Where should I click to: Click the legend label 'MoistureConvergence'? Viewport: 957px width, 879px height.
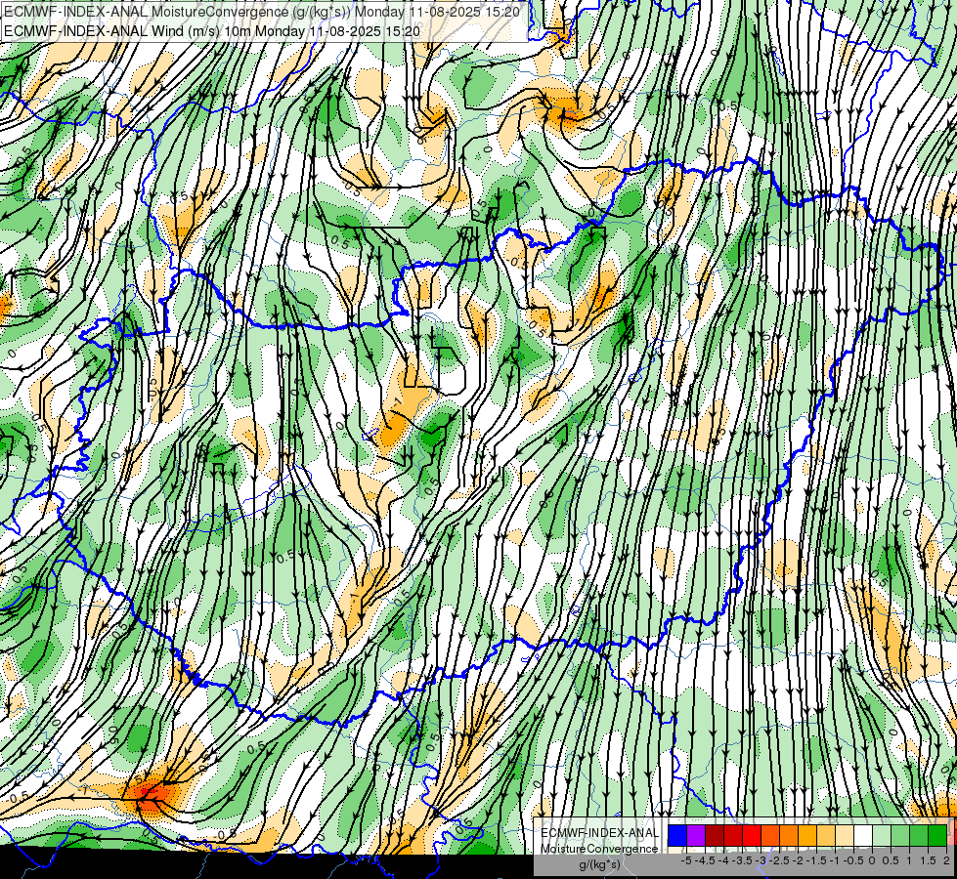pos(599,849)
